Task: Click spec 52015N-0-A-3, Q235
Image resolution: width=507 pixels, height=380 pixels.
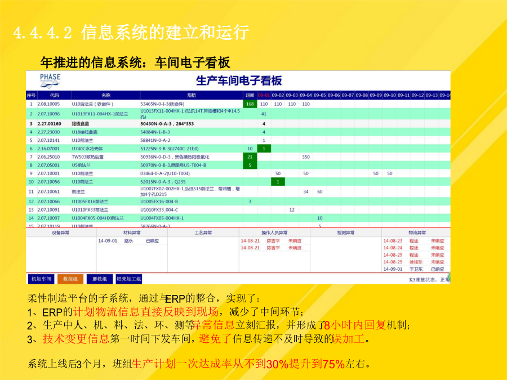Action: tap(163, 182)
